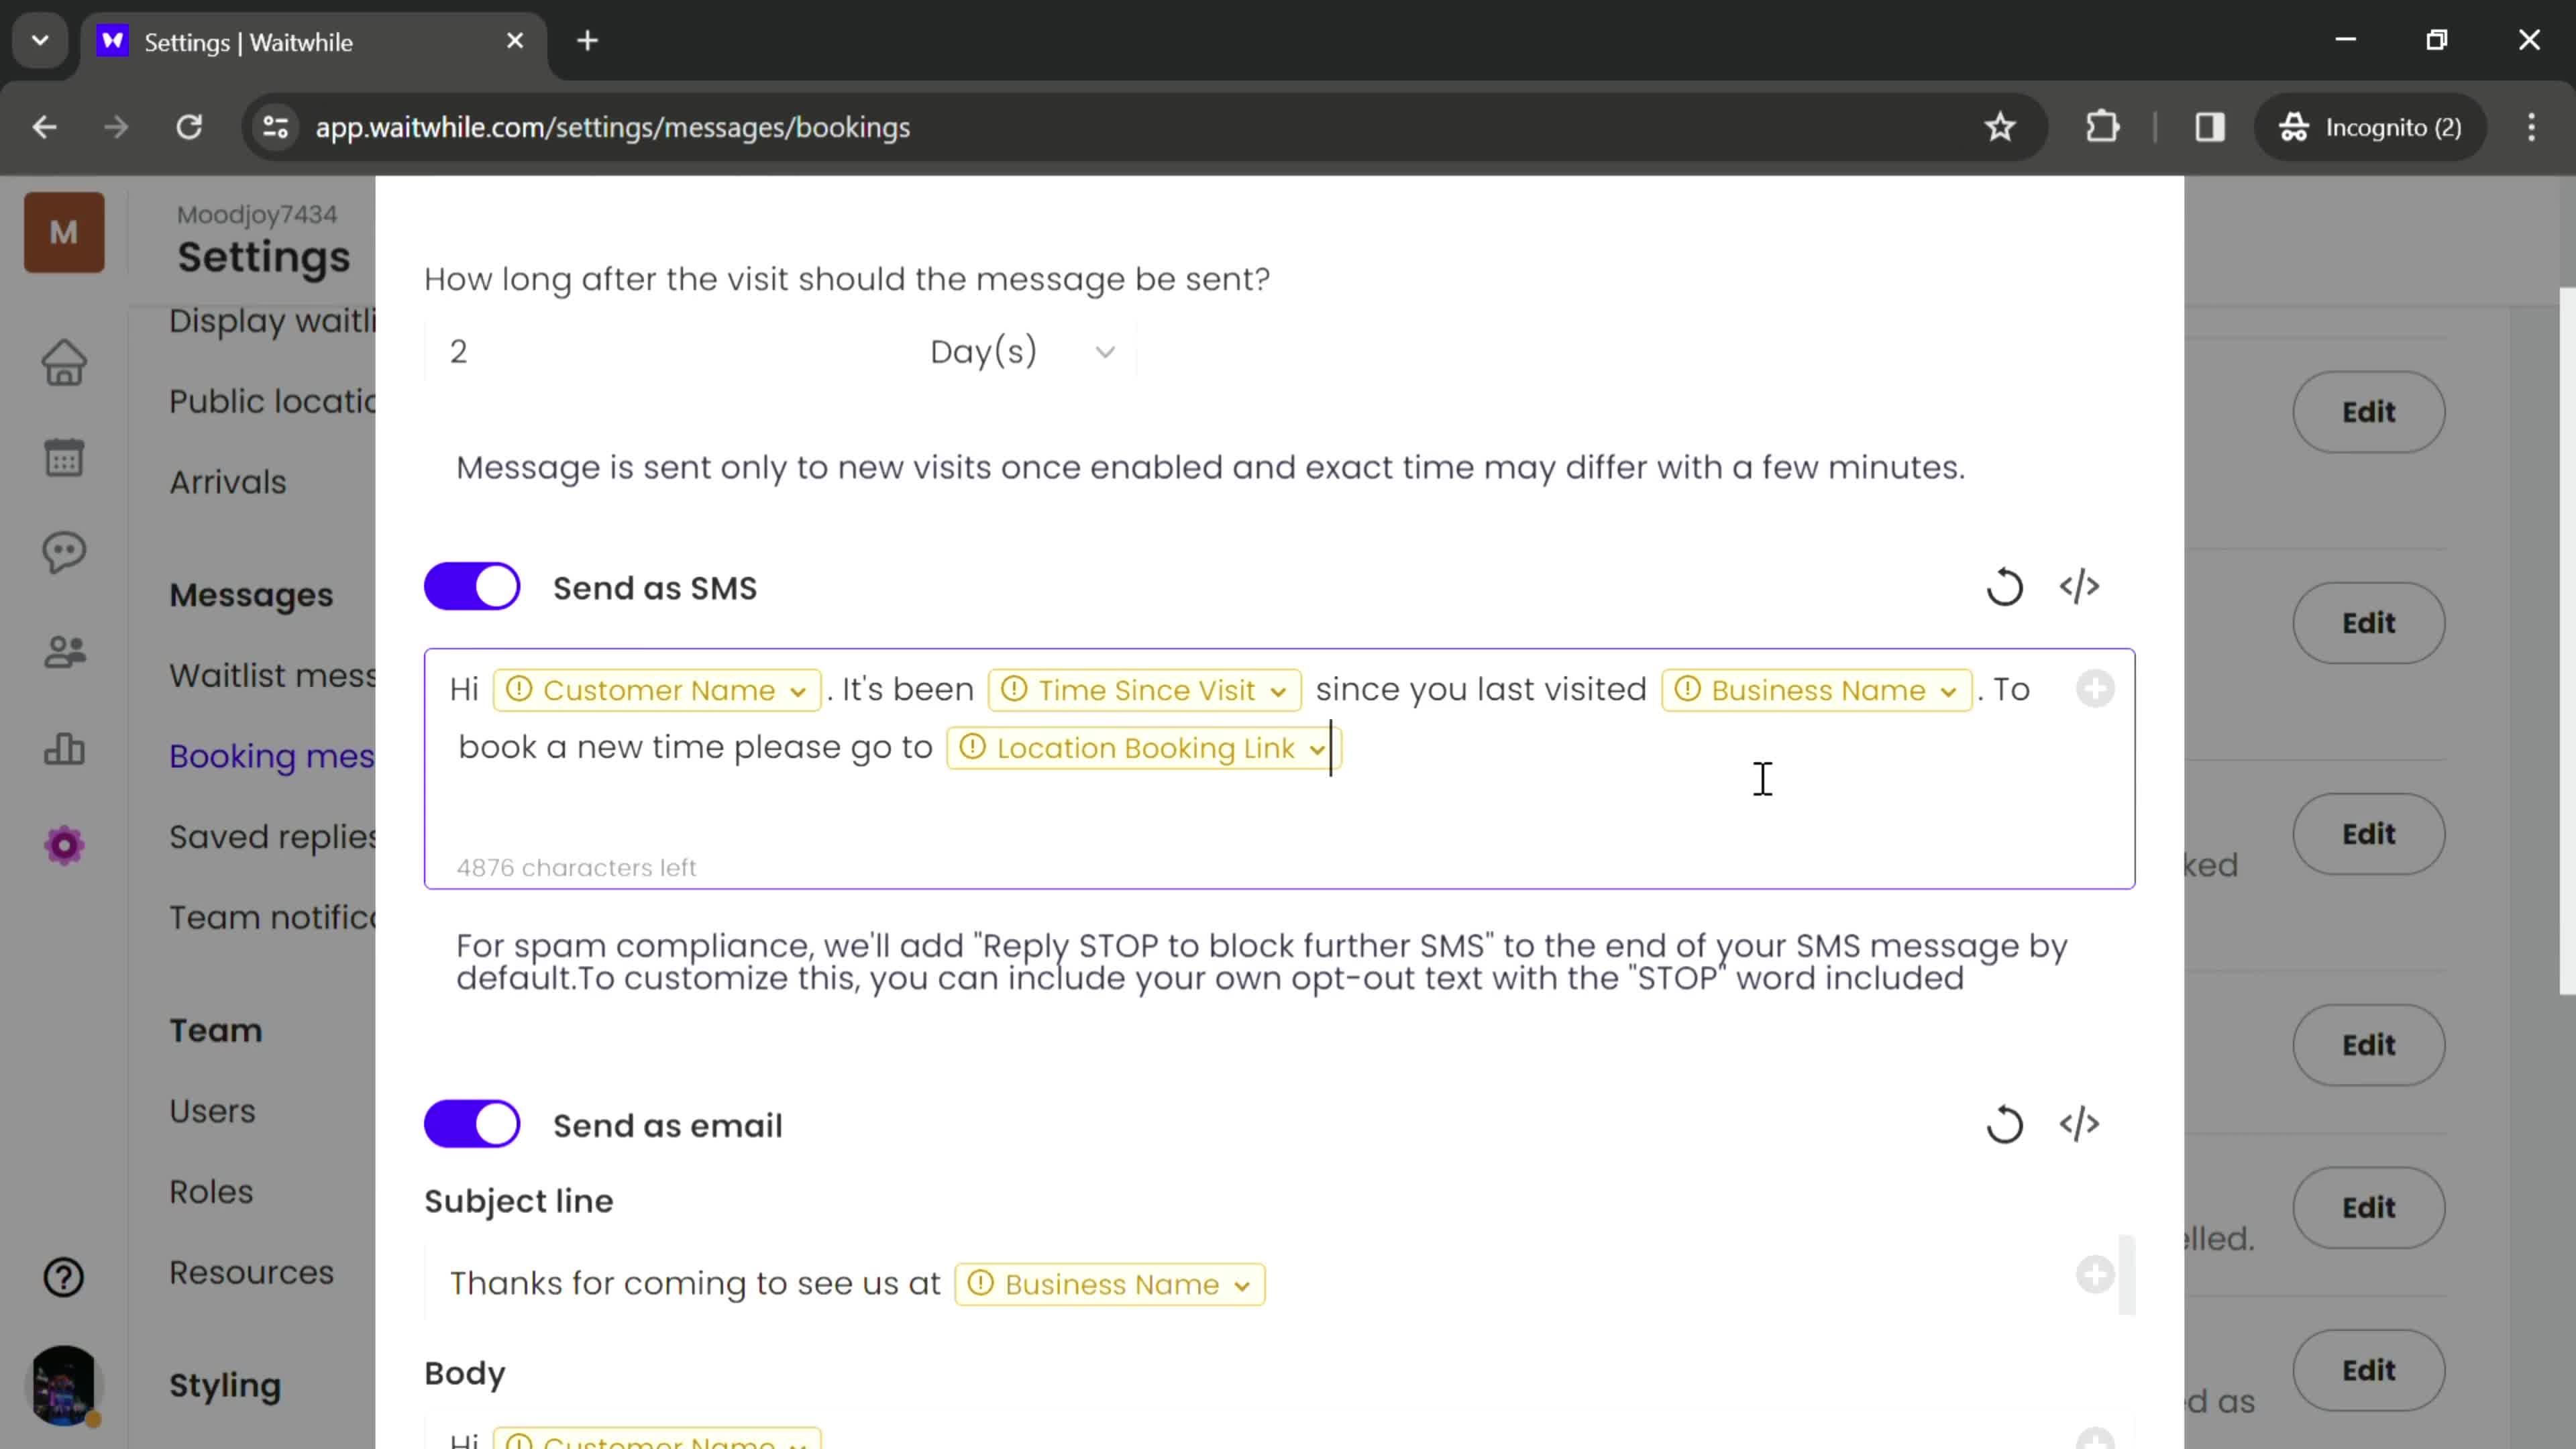Go back to the previous page

(44, 127)
